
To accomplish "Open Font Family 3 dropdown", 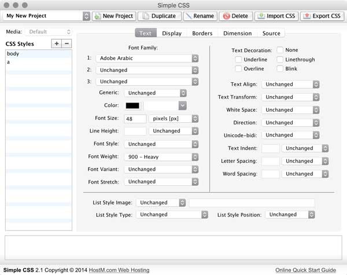I will [x=147, y=82].
